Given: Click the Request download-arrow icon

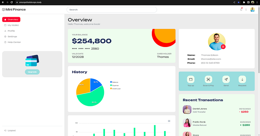Looking at the screenshot, I should (242, 80).
